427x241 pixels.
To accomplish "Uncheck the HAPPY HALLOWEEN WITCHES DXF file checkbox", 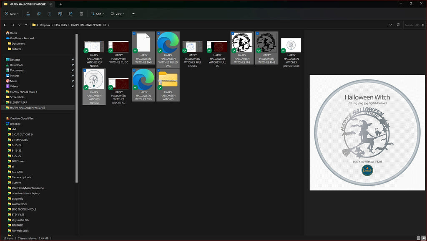I will [134, 33].
